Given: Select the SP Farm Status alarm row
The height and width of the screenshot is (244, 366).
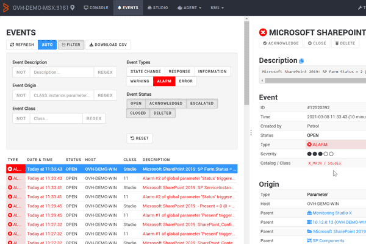Looking at the screenshot, I should [122, 169].
